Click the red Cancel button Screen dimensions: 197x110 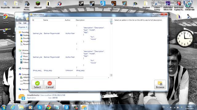[x=50, y=85]
